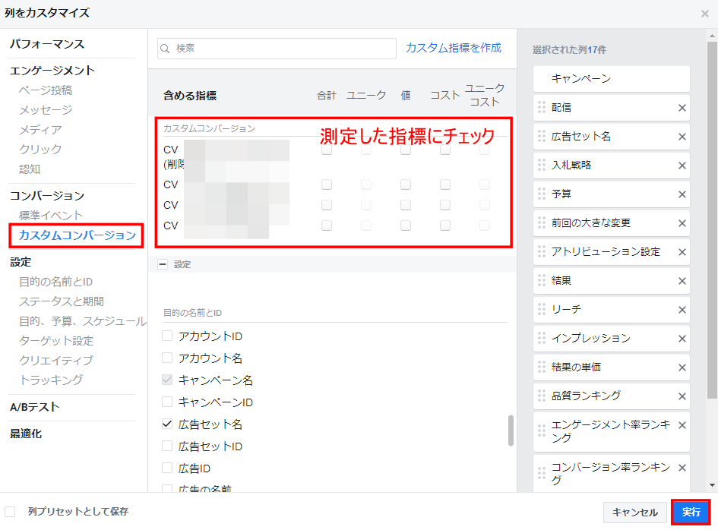Click the drag handle icon beside 結果
Image resolution: width=718 pixels, height=530 pixels.
pos(542,280)
